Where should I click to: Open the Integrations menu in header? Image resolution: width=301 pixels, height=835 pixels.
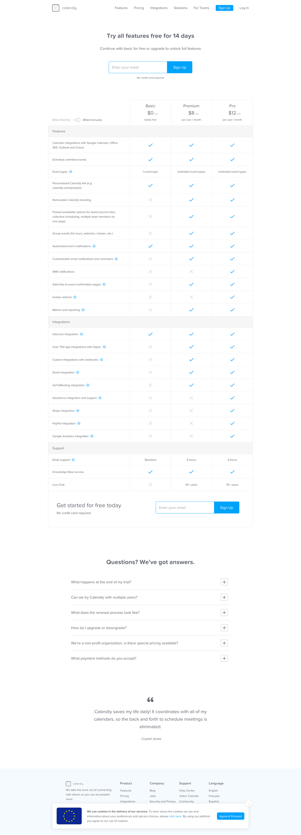[159, 8]
